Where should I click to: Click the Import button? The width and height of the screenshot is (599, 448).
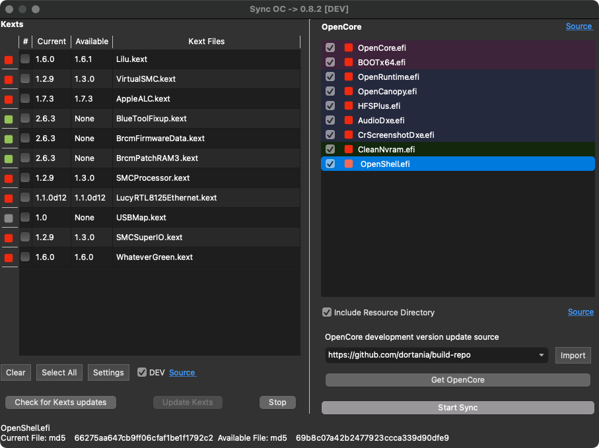573,355
